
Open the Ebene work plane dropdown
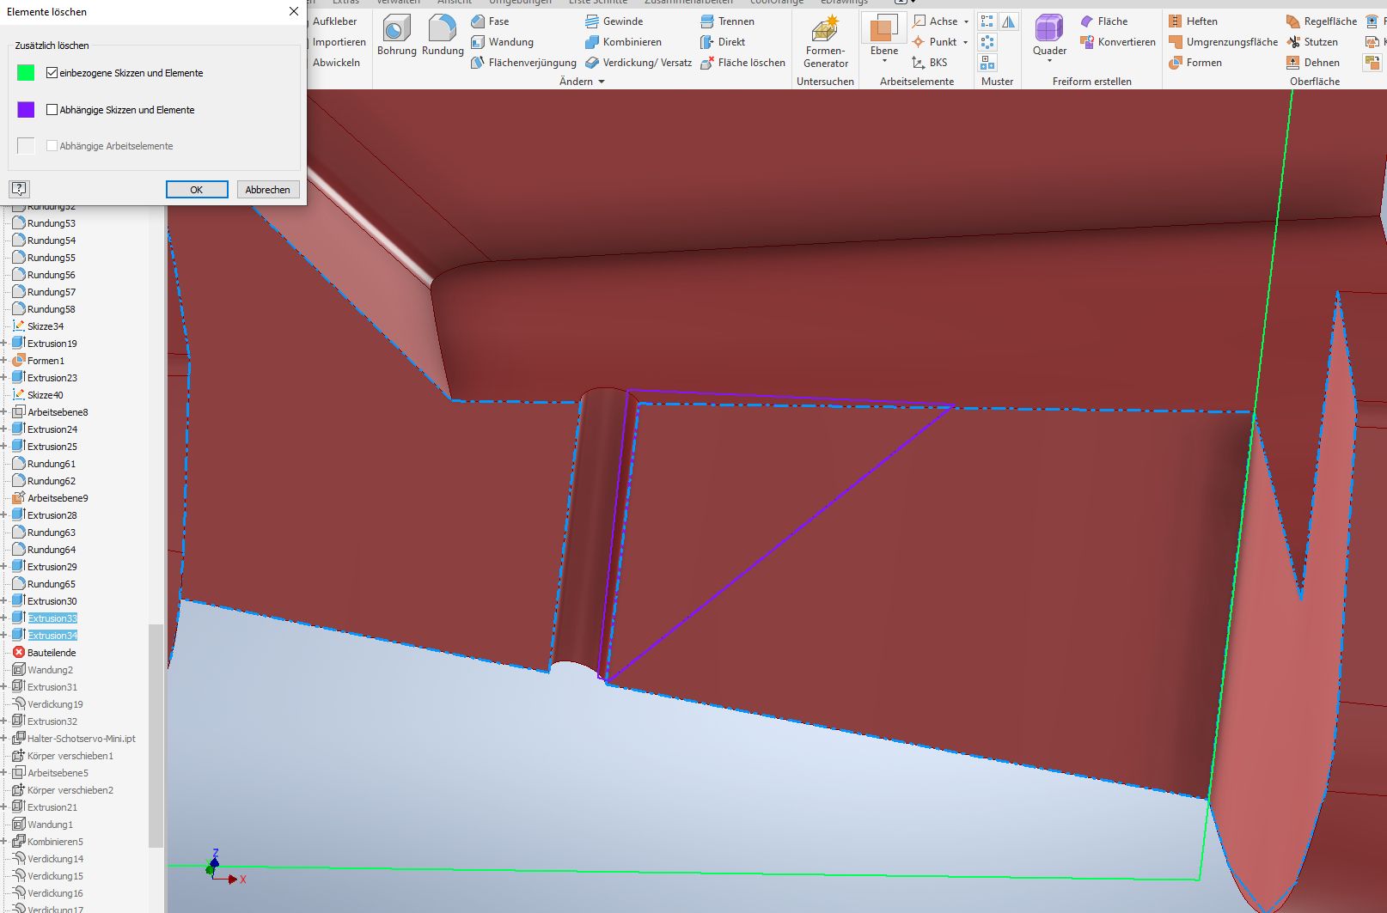point(883,61)
